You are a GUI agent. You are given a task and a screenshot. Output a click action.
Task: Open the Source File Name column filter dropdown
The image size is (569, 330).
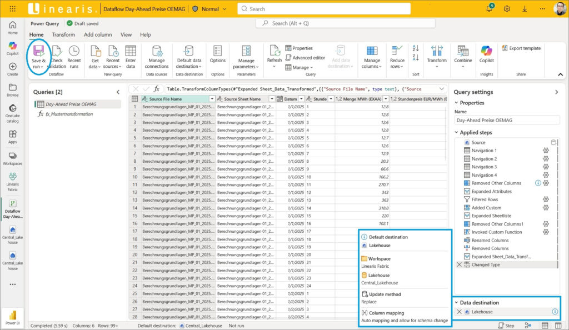pos(212,99)
